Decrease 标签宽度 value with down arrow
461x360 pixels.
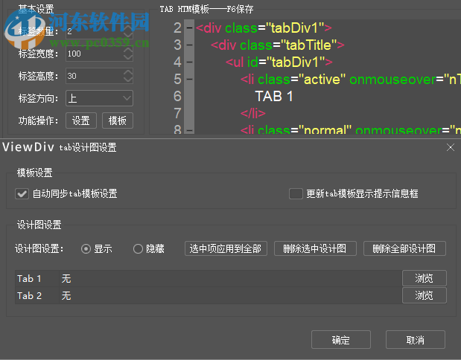pyautogui.click(x=128, y=57)
